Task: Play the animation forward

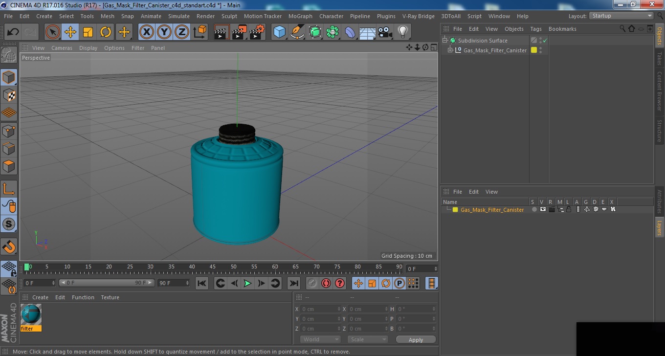Action: (x=248, y=283)
